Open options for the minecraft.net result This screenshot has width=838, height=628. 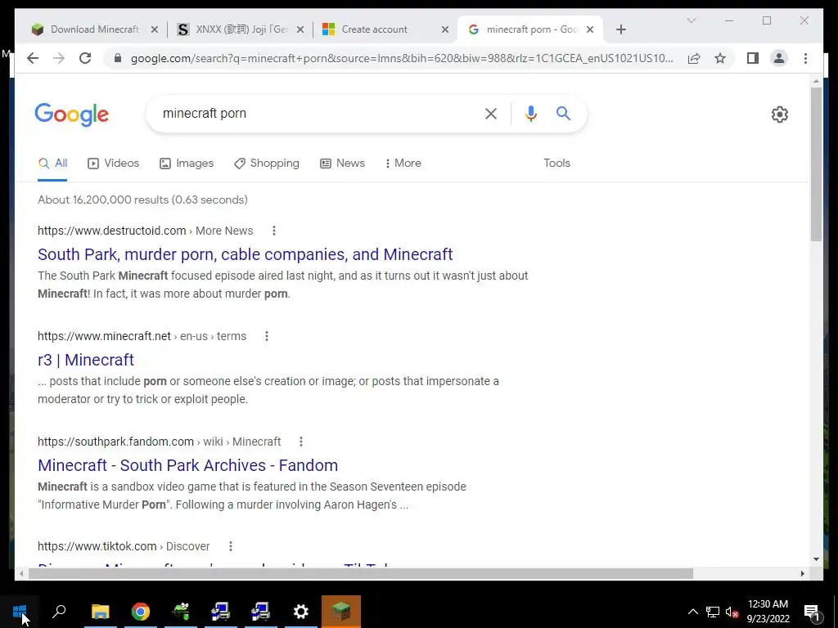(x=267, y=336)
